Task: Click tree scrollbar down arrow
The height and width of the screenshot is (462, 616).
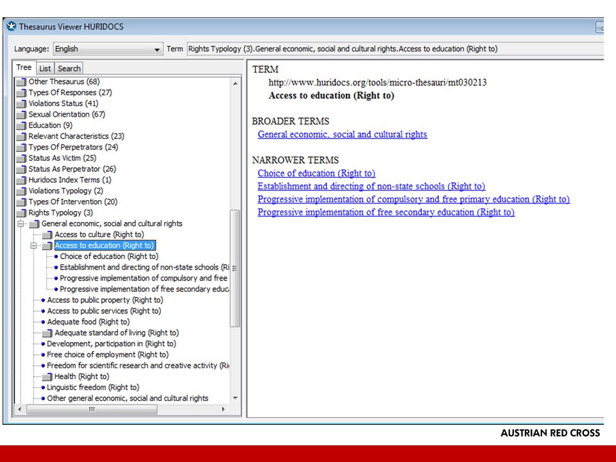Action: 235,398
